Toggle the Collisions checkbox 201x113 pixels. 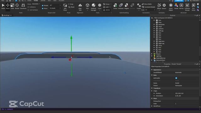coord(28,7)
